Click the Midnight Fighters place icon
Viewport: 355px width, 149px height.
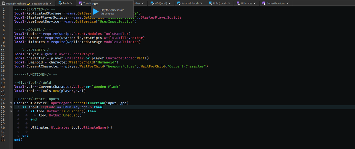coord(3,3)
